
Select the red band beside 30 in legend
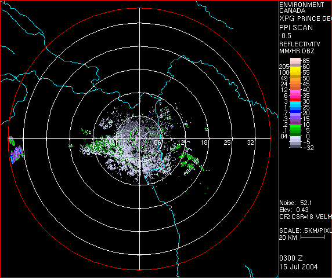click(x=295, y=100)
